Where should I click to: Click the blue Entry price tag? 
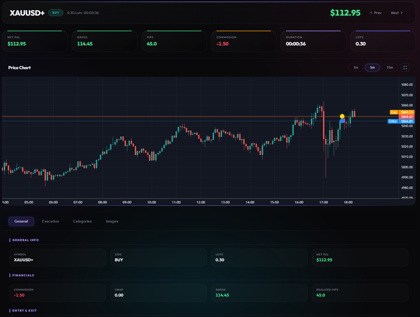point(393,121)
